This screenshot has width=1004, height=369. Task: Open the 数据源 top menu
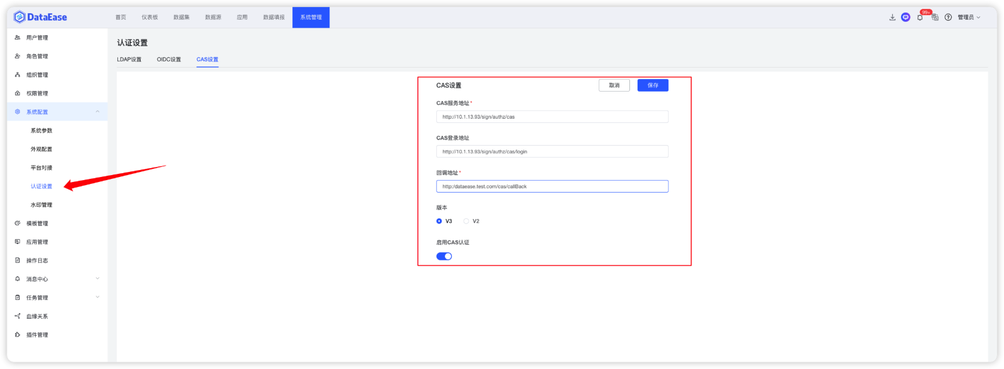coord(213,18)
